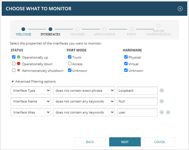
Task: Check the Operationally down checkbox
Action: click(14, 64)
